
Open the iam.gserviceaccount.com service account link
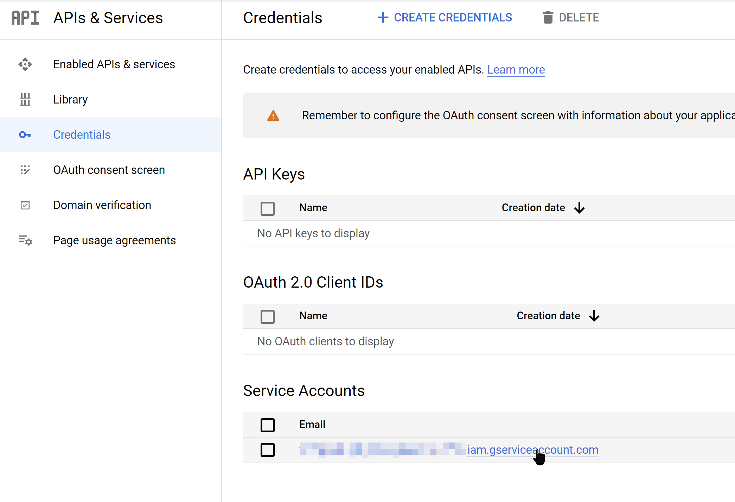449,450
